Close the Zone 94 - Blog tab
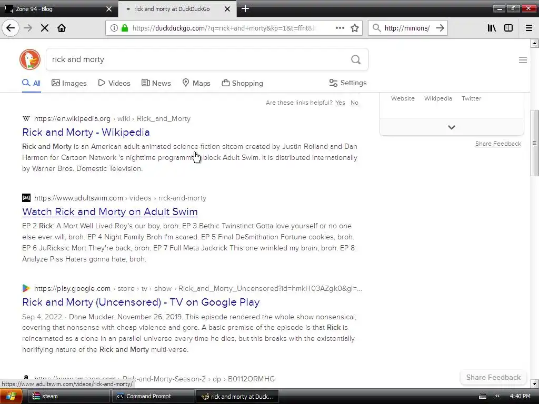This screenshot has width=539, height=404. click(109, 9)
